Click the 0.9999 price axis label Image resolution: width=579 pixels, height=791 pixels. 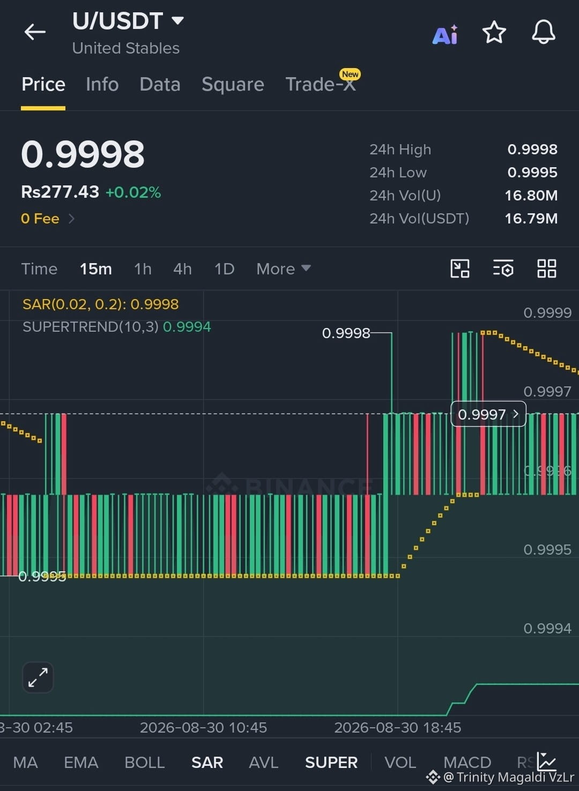(x=547, y=312)
